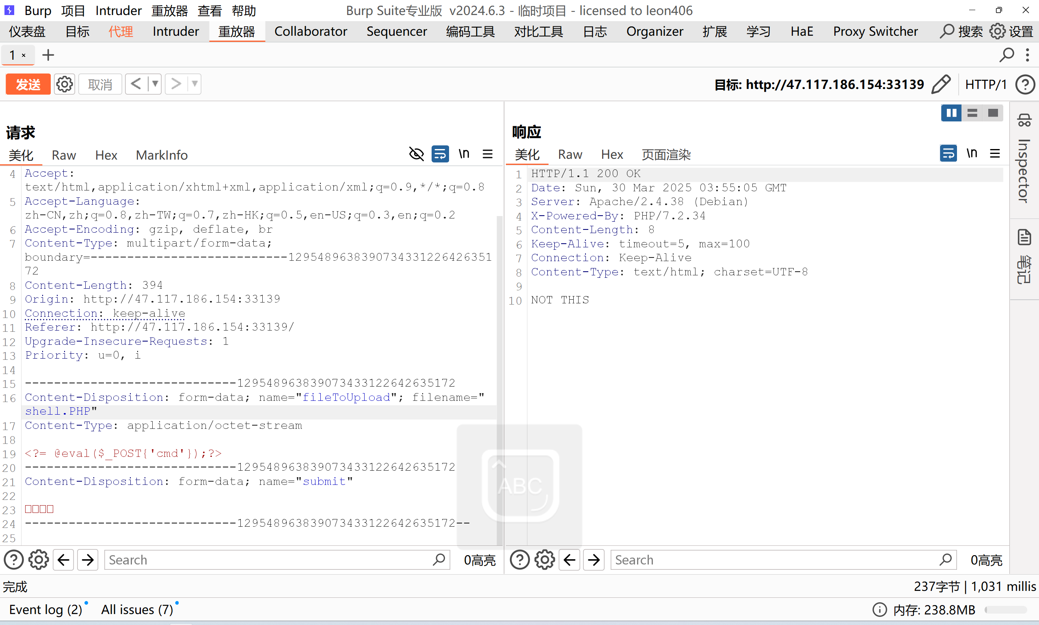The image size is (1039, 625).
Task: Open the HTTP/1 protocol selector
Action: [985, 84]
